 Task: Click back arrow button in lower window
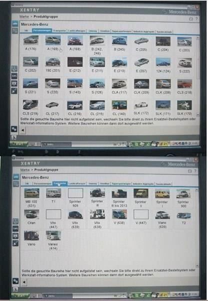pos(24,282)
